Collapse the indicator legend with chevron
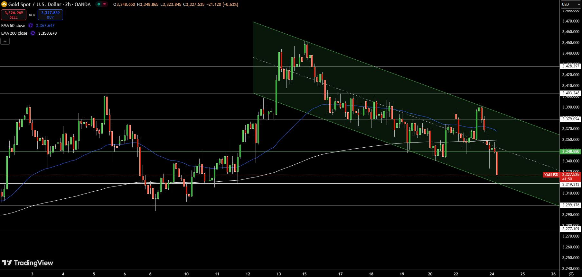This screenshot has width=582, height=277. pyautogui.click(x=5, y=41)
